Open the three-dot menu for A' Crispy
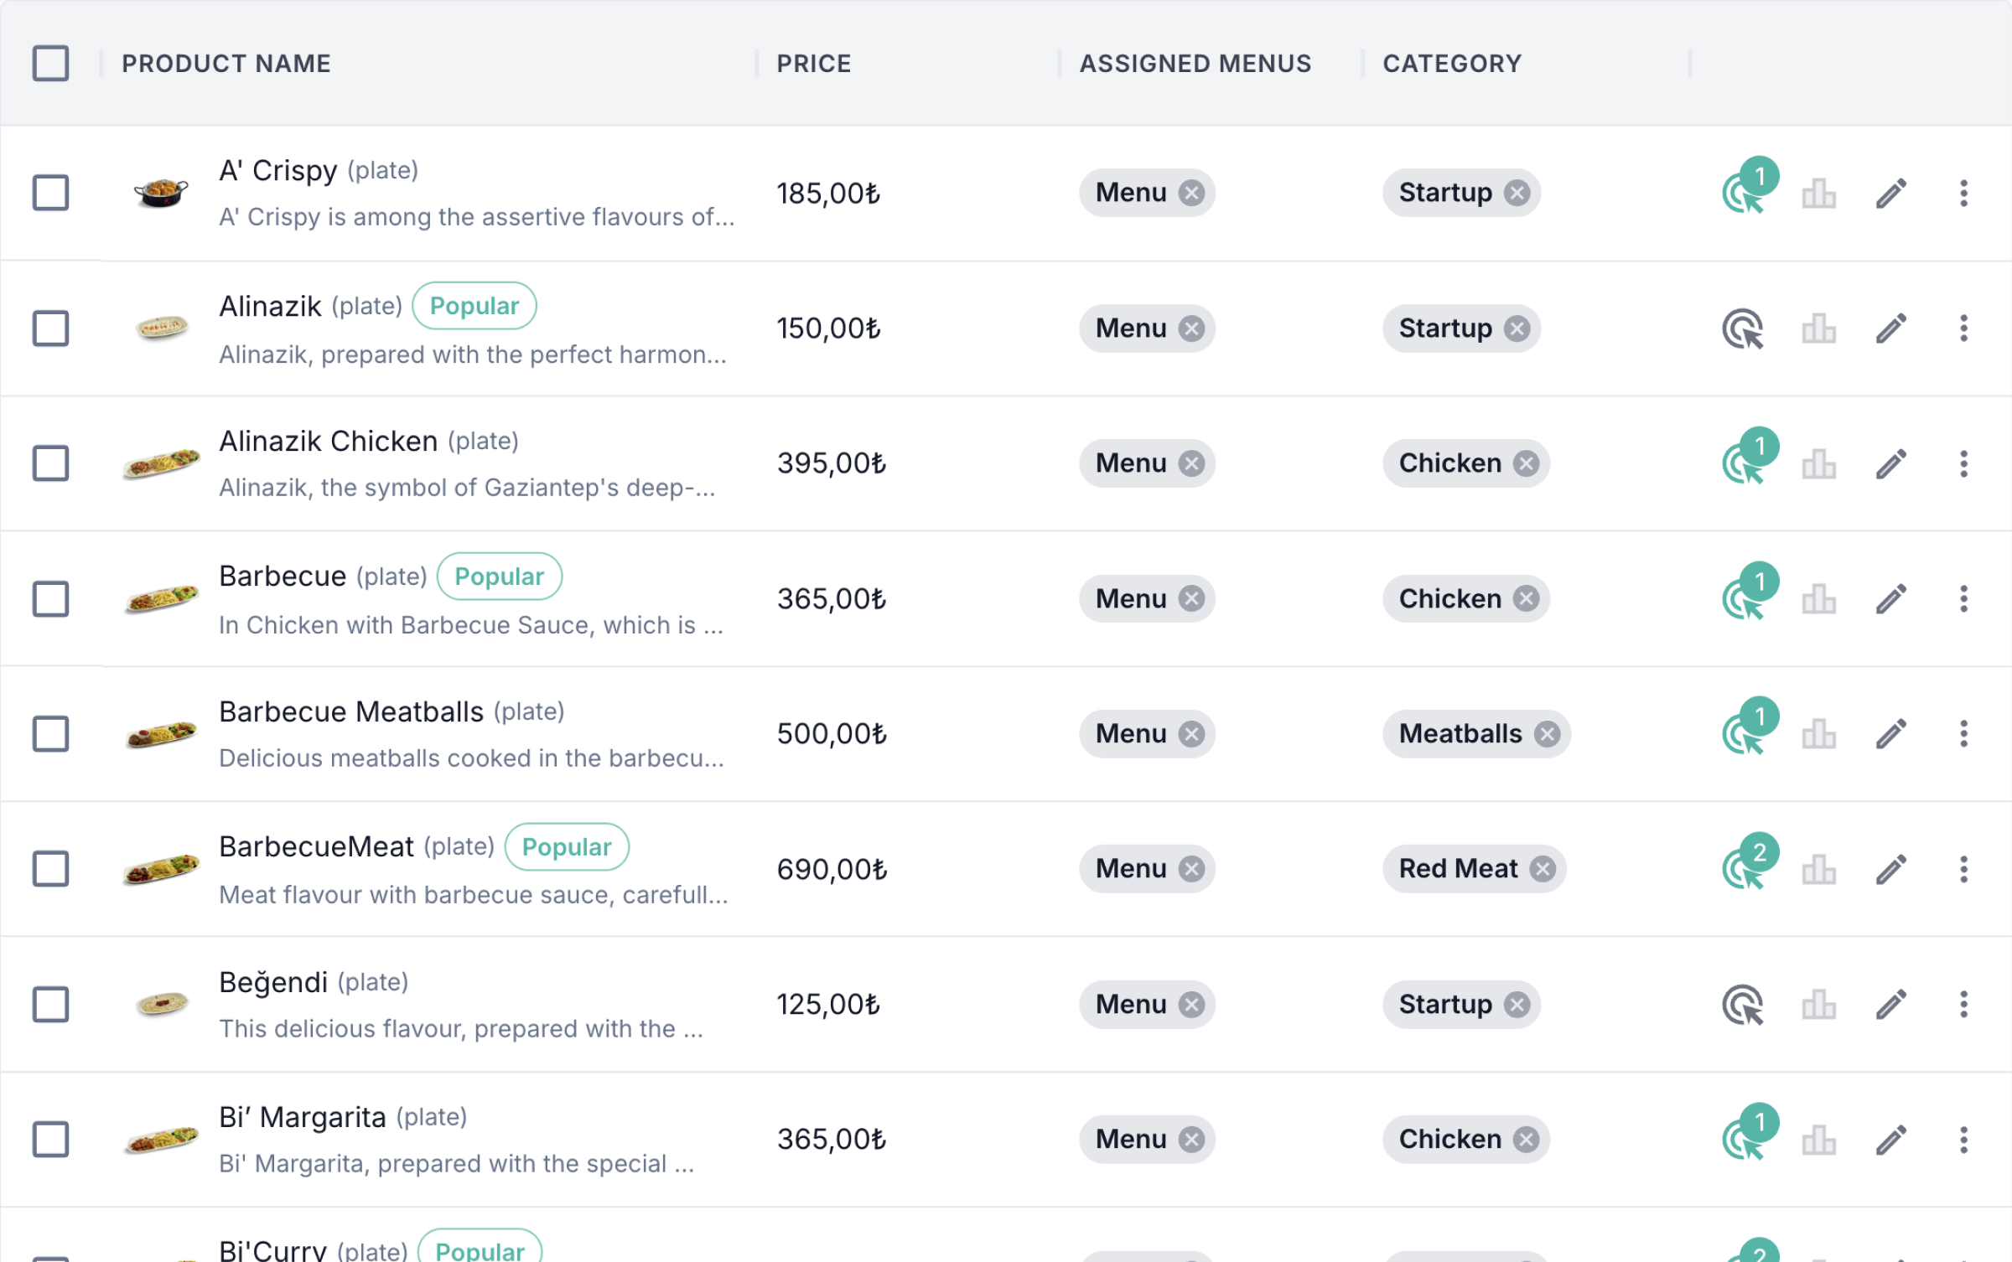The image size is (2012, 1262). 1963,194
